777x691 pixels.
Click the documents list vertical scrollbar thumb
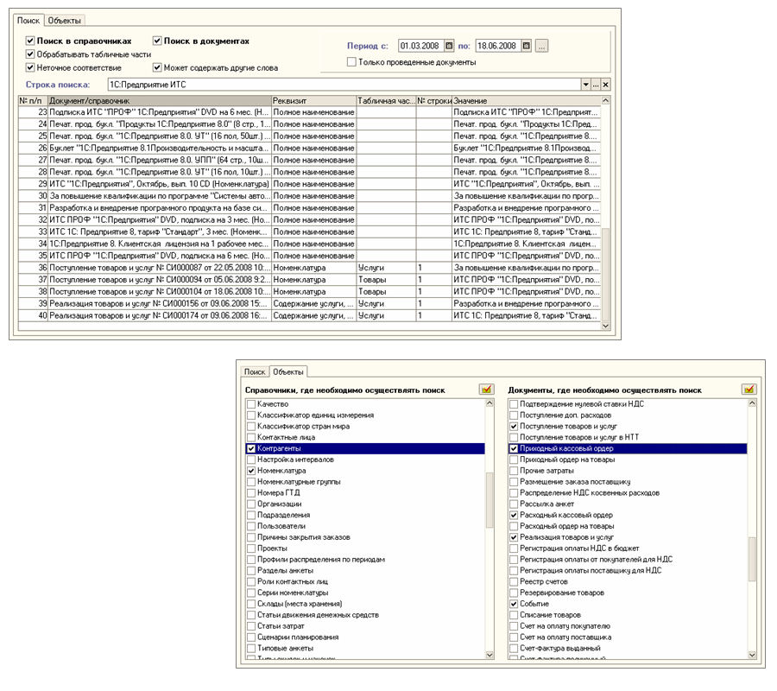tap(752, 558)
